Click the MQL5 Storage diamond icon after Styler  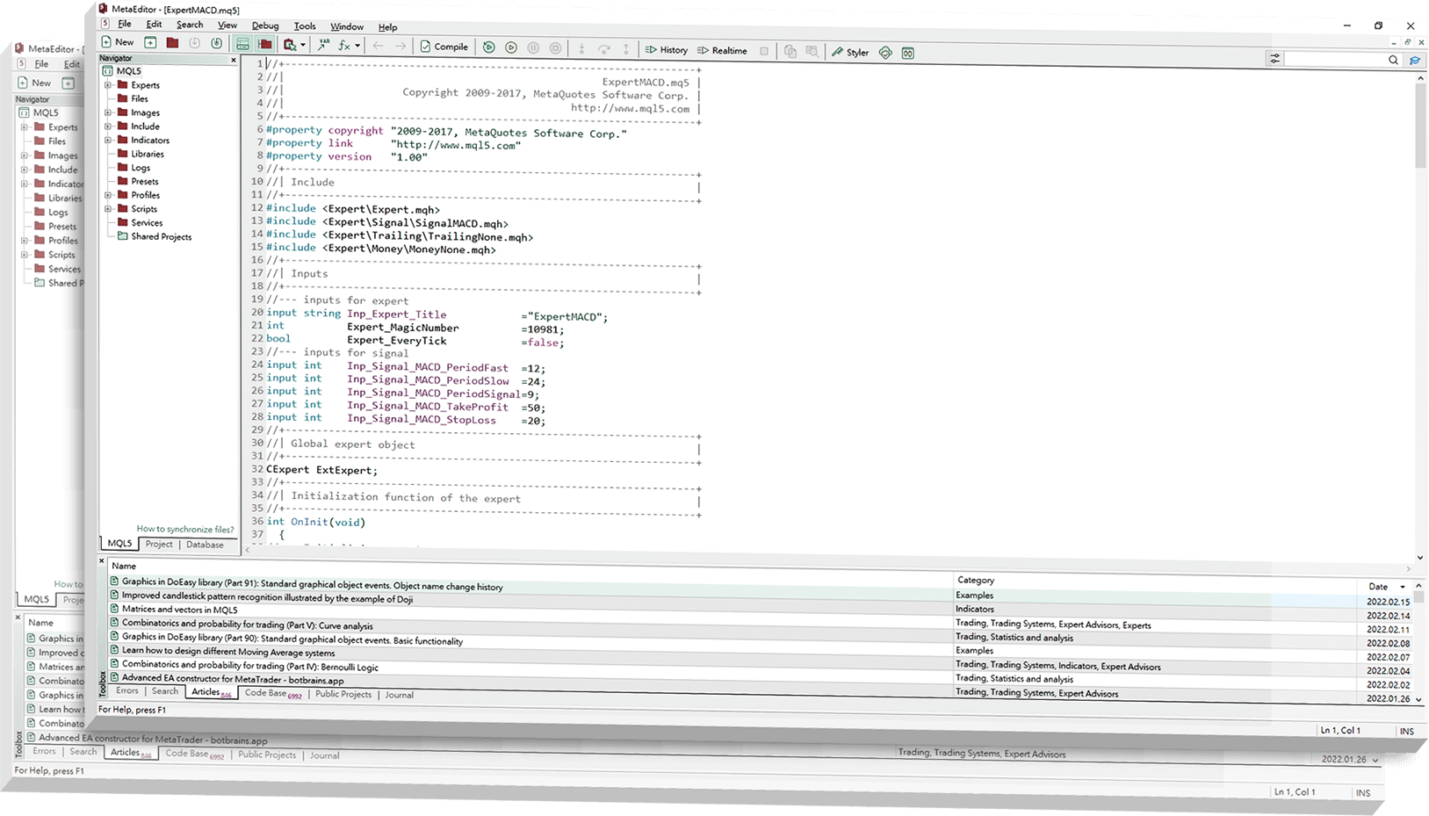click(x=885, y=53)
